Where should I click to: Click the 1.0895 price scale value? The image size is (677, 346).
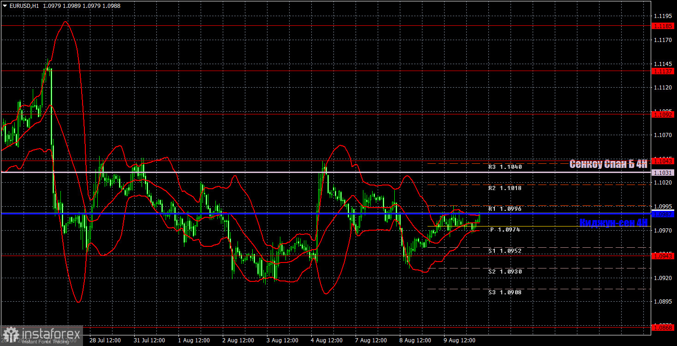662,302
